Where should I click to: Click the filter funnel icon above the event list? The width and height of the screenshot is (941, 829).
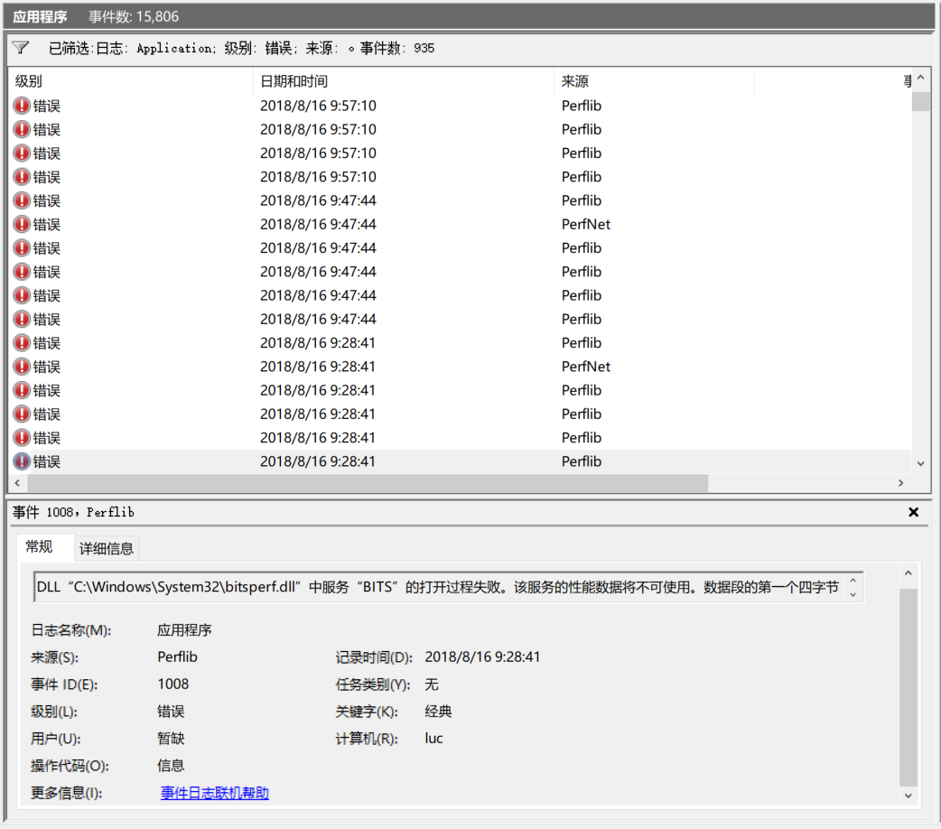tap(20, 49)
